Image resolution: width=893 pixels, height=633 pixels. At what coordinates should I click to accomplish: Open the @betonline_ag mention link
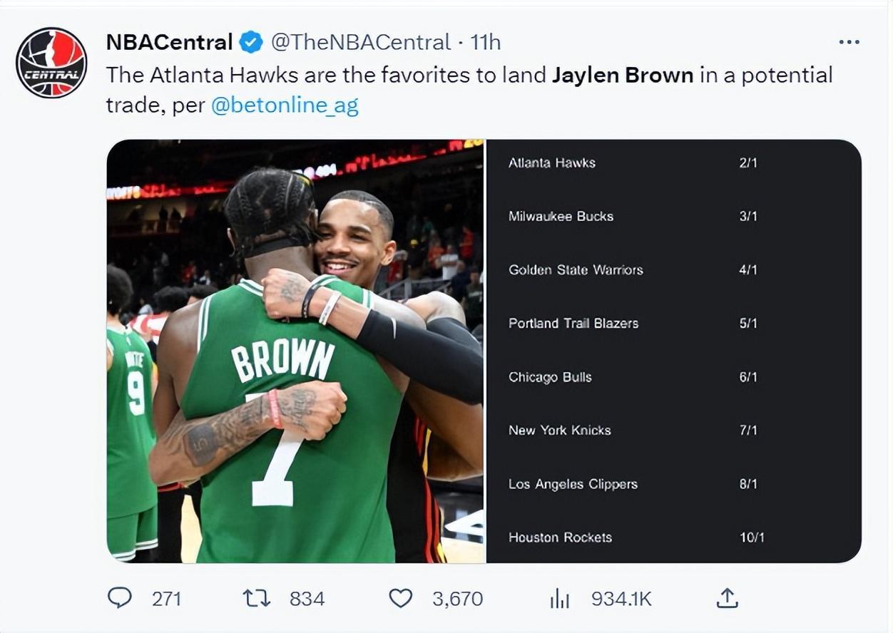pos(285,105)
